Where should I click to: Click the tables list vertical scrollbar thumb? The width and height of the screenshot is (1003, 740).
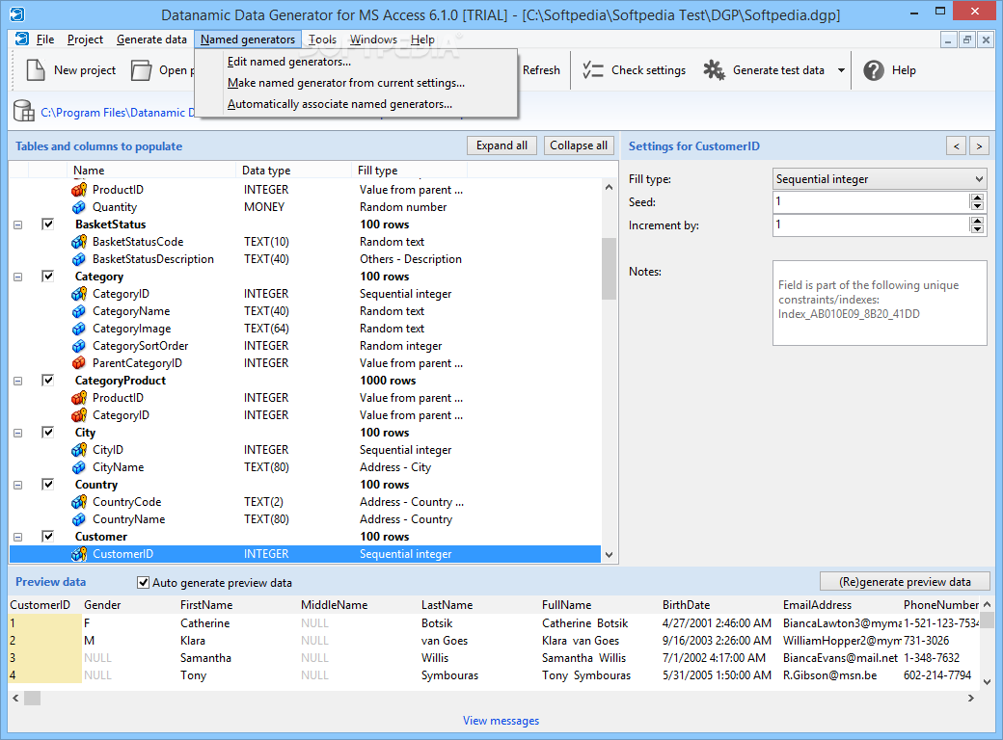tap(609, 269)
